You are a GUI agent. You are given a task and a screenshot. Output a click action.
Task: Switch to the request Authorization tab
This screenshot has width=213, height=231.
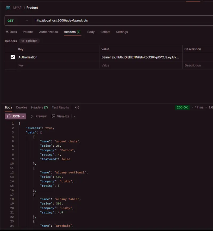click(x=48, y=32)
